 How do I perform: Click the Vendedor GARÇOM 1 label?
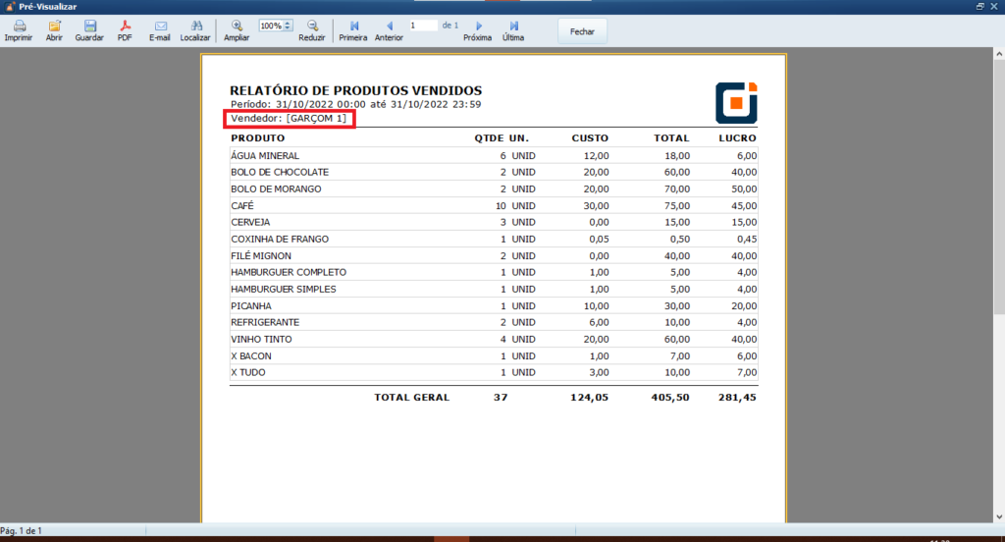[289, 119]
